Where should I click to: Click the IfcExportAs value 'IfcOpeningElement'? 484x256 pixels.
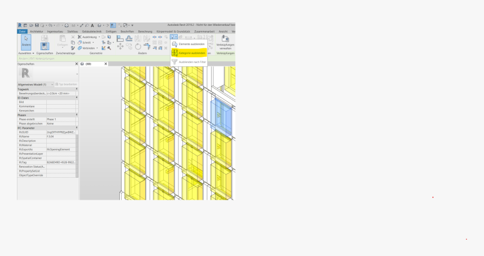click(61, 150)
